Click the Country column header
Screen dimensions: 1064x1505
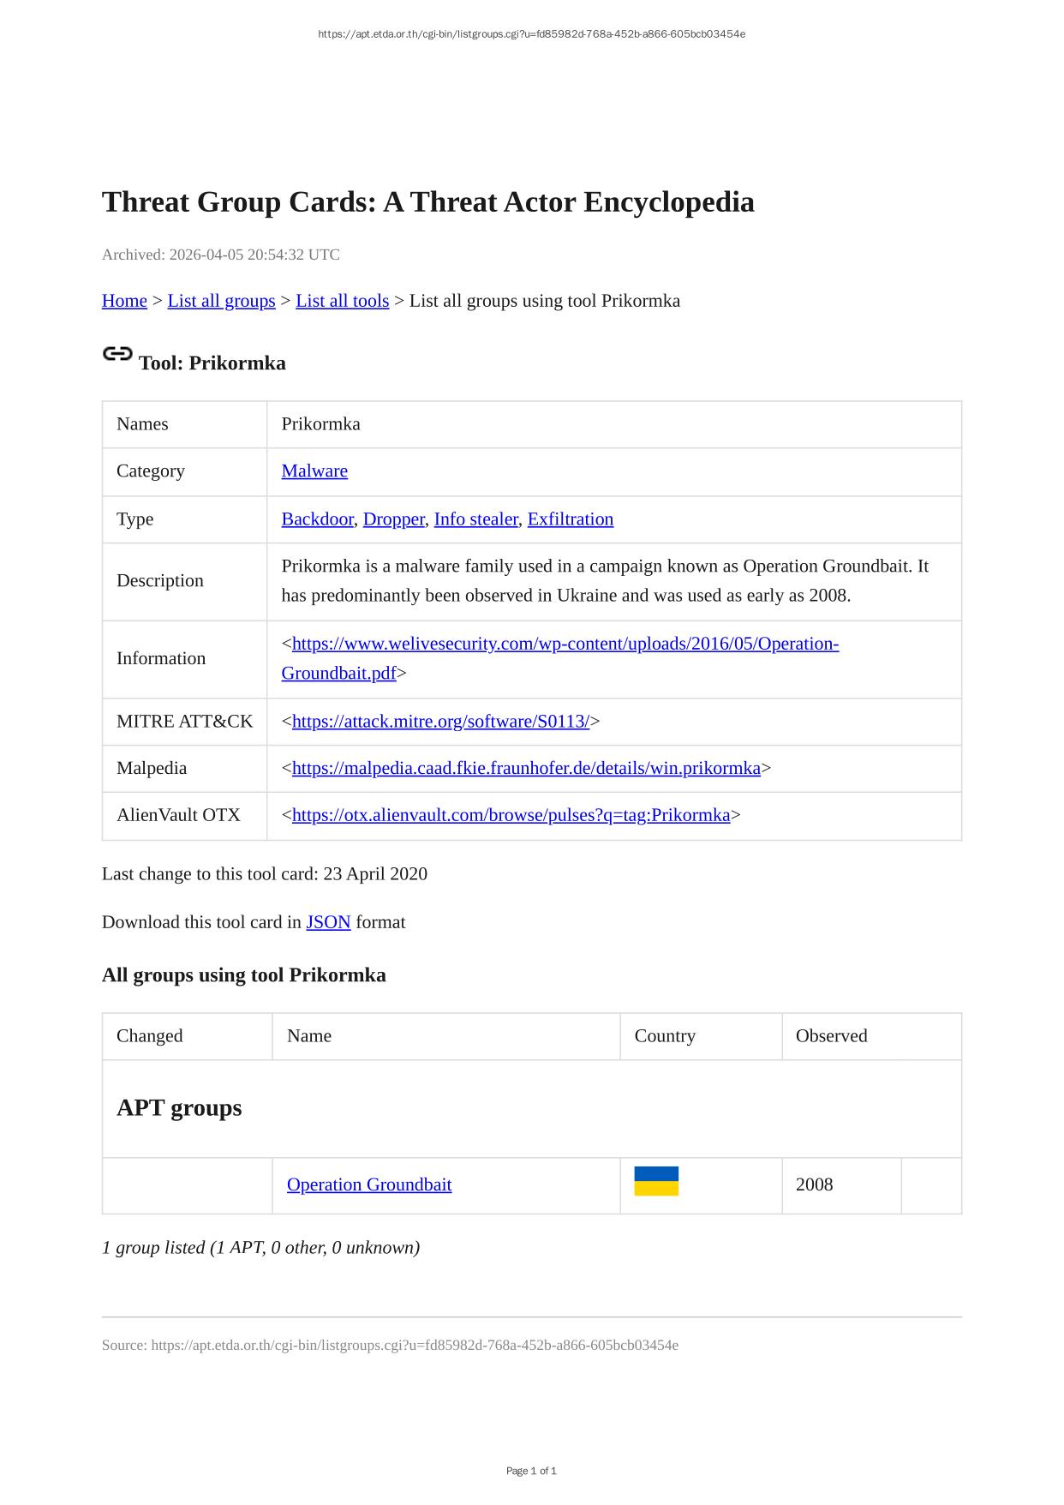pyautogui.click(x=665, y=1036)
